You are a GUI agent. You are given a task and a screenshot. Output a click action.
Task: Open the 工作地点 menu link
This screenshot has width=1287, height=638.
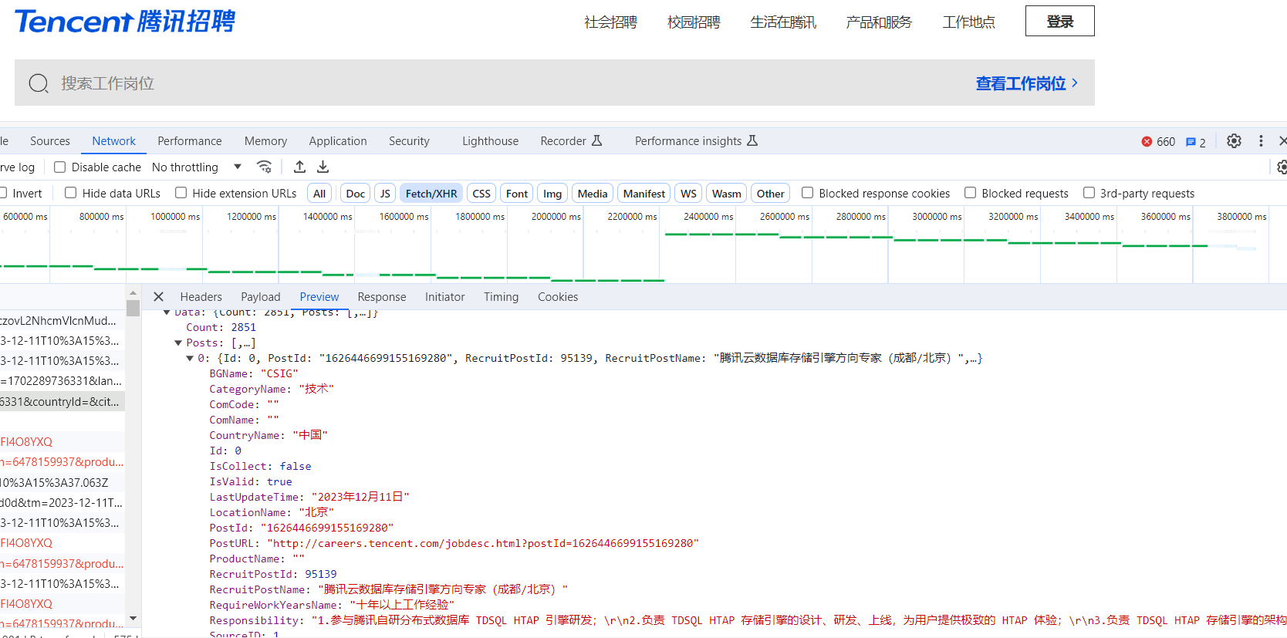click(x=968, y=22)
